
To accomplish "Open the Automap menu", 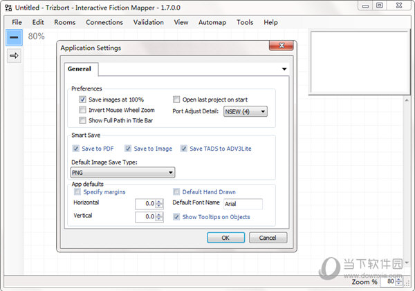I will click(212, 22).
